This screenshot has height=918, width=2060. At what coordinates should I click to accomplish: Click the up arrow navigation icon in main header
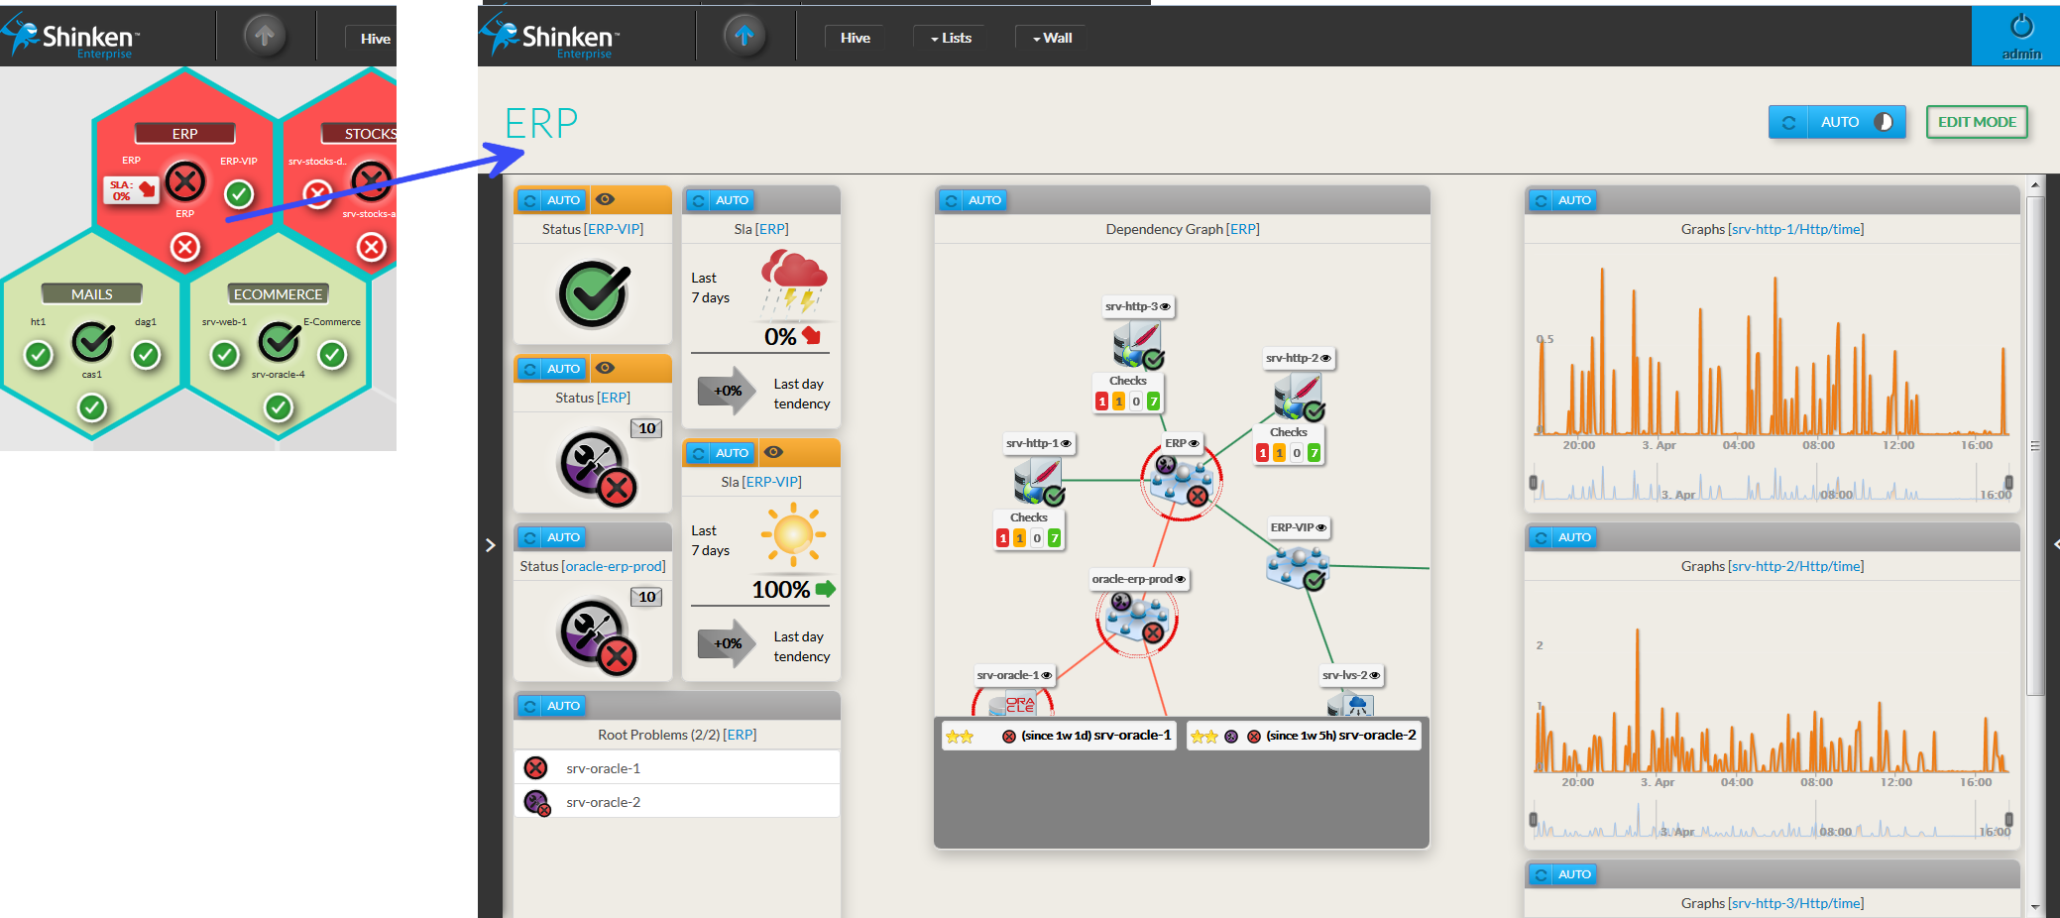pos(744,37)
